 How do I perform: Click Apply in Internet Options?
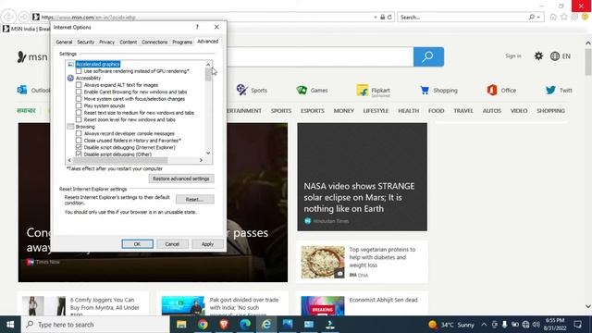[x=207, y=244]
